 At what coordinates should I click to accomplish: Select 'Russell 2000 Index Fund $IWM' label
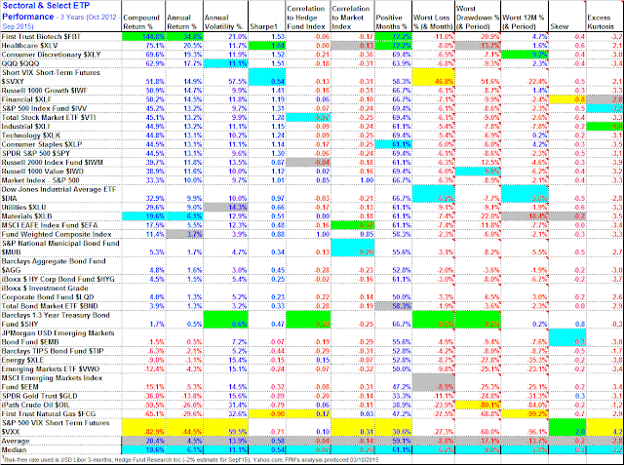(52, 162)
